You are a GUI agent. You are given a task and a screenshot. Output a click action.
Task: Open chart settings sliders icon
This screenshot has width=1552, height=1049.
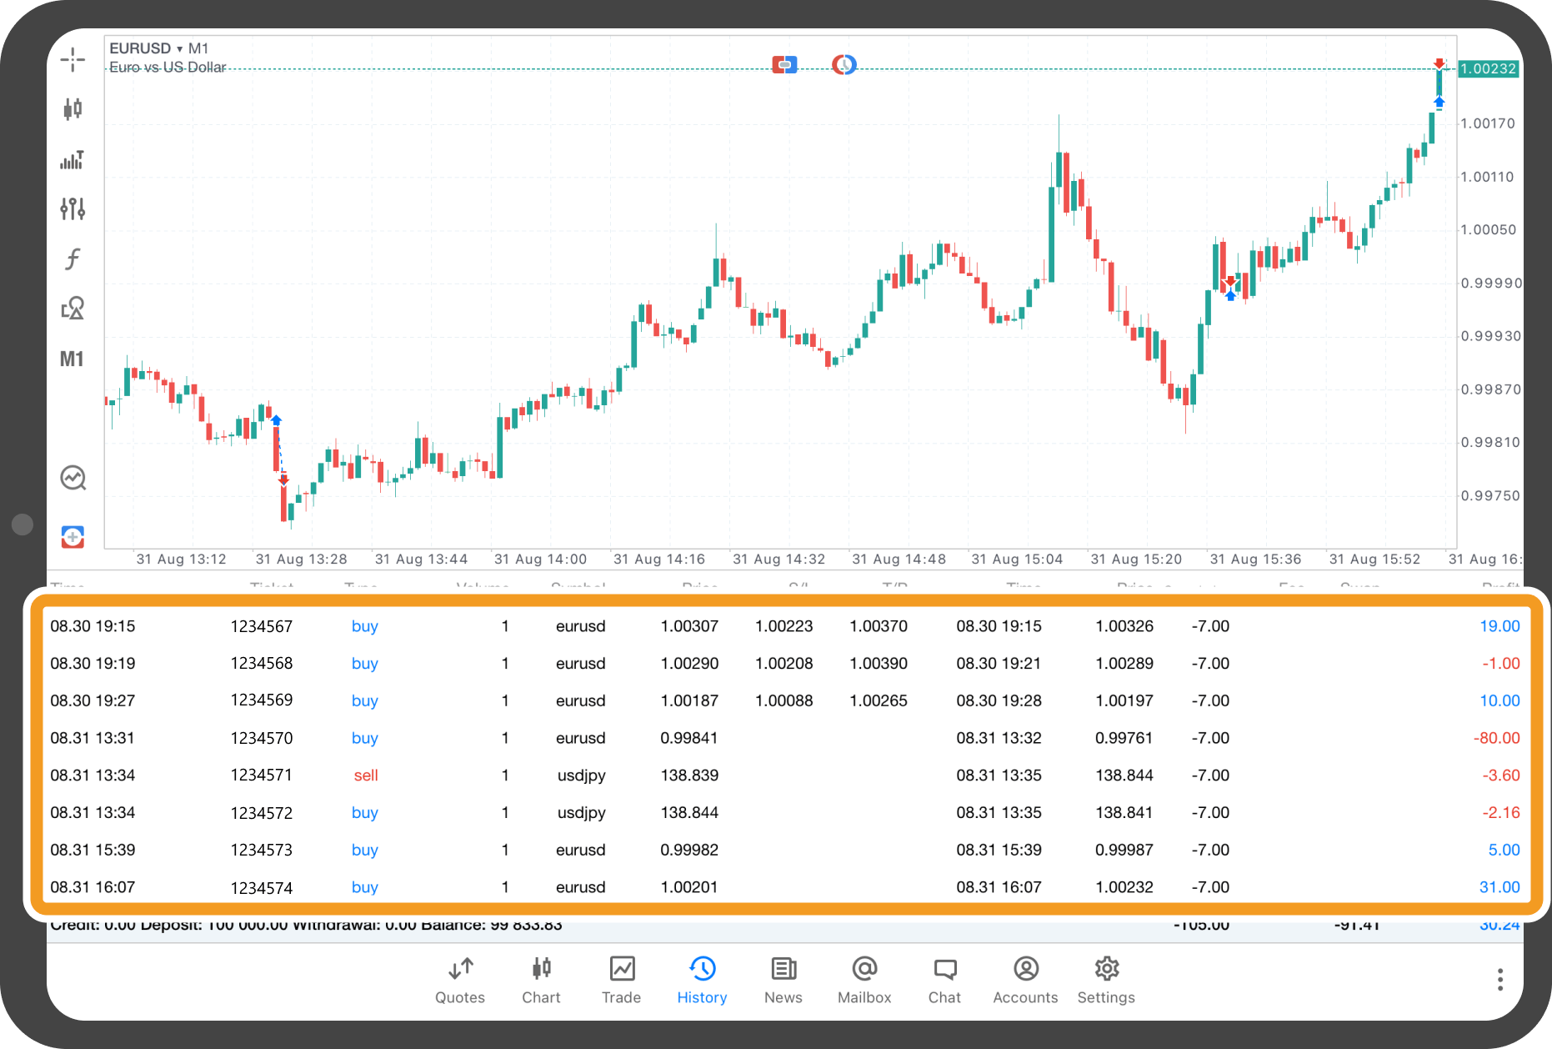pyautogui.click(x=73, y=209)
